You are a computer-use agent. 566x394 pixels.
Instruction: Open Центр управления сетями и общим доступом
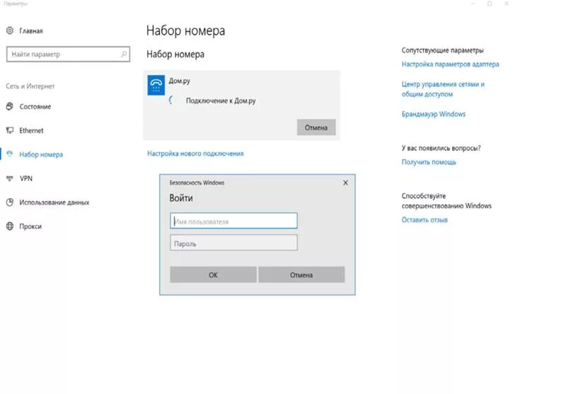443,89
